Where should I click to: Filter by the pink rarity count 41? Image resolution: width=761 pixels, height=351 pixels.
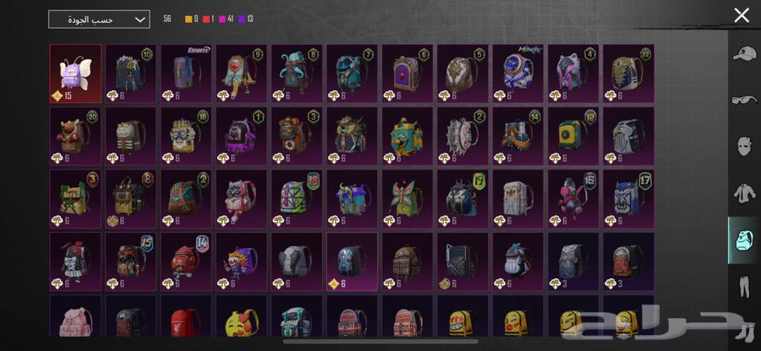point(226,19)
